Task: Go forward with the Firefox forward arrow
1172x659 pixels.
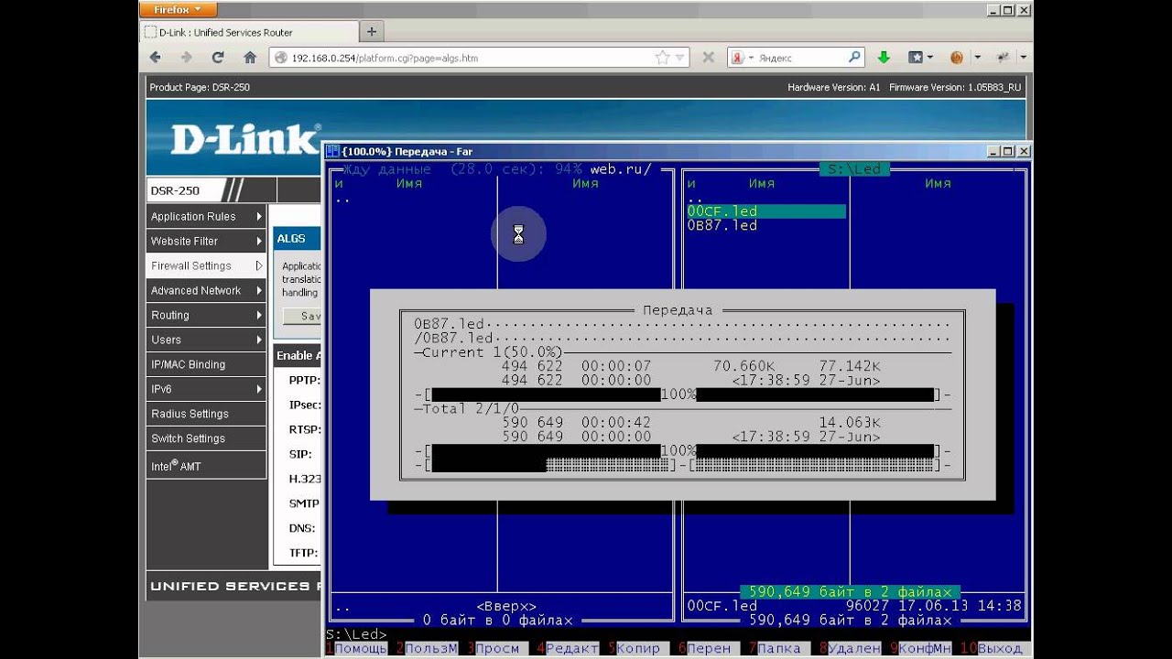Action: [x=187, y=58]
